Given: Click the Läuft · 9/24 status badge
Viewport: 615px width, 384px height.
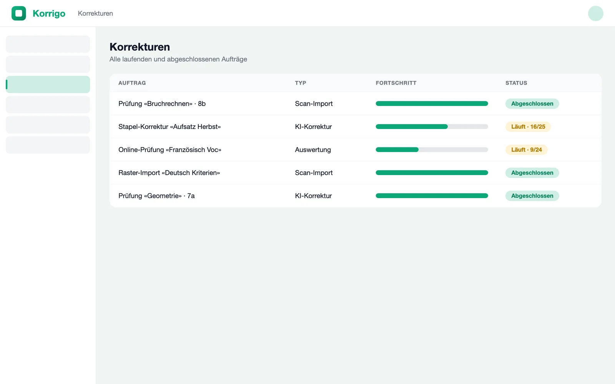Looking at the screenshot, I should click(x=526, y=150).
